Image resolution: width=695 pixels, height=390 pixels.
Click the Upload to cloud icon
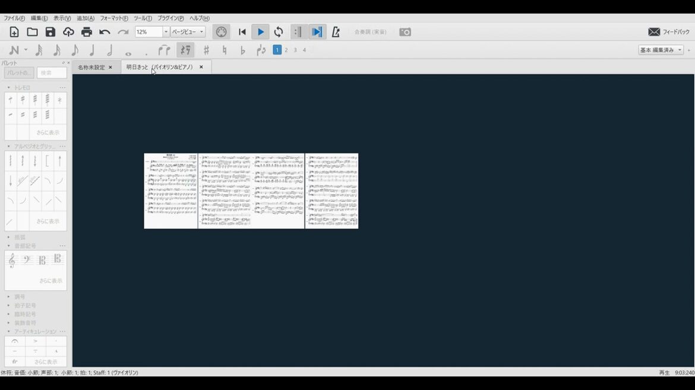[68, 32]
